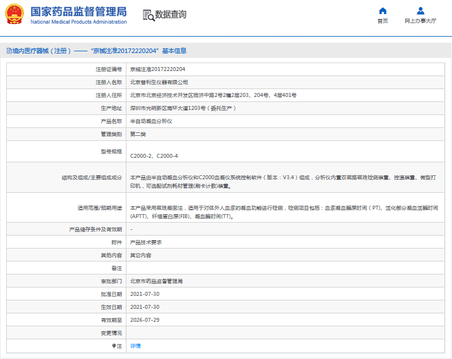Click the 备注 label cell
Image resolution: width=452 pixels, height=359 pixels.
(66, 268)
